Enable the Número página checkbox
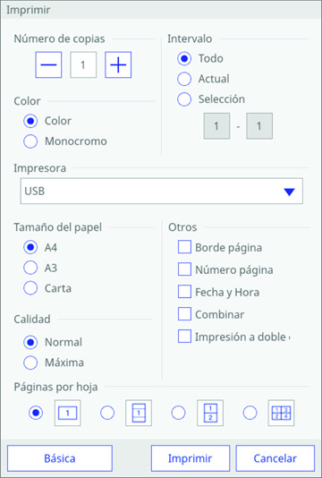 click(184, 269)
